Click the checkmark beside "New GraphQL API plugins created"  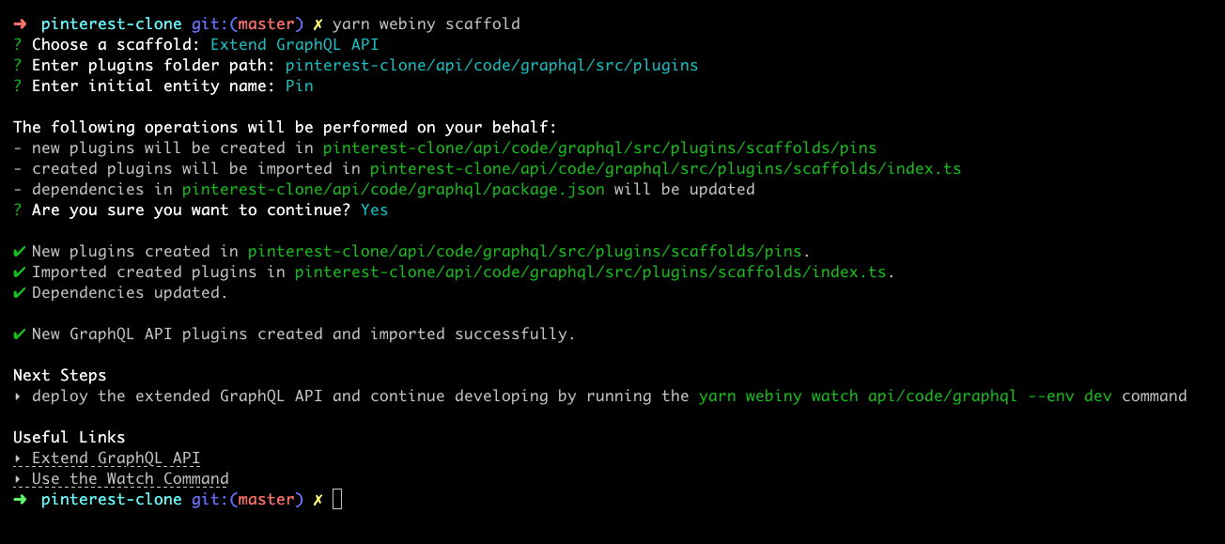tap(19, 334)
